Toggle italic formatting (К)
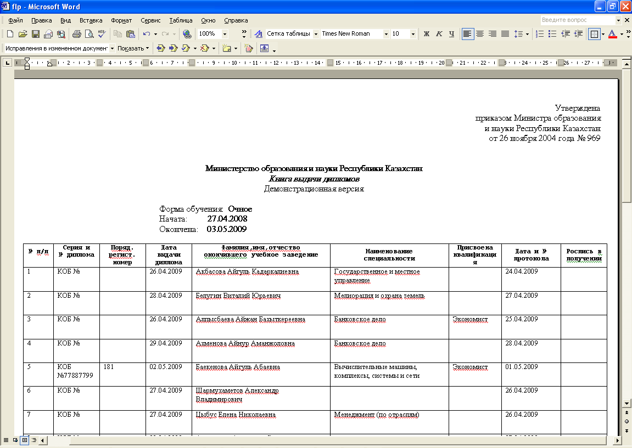The width and height of the screenshot is (632, 448). point(439,34)
